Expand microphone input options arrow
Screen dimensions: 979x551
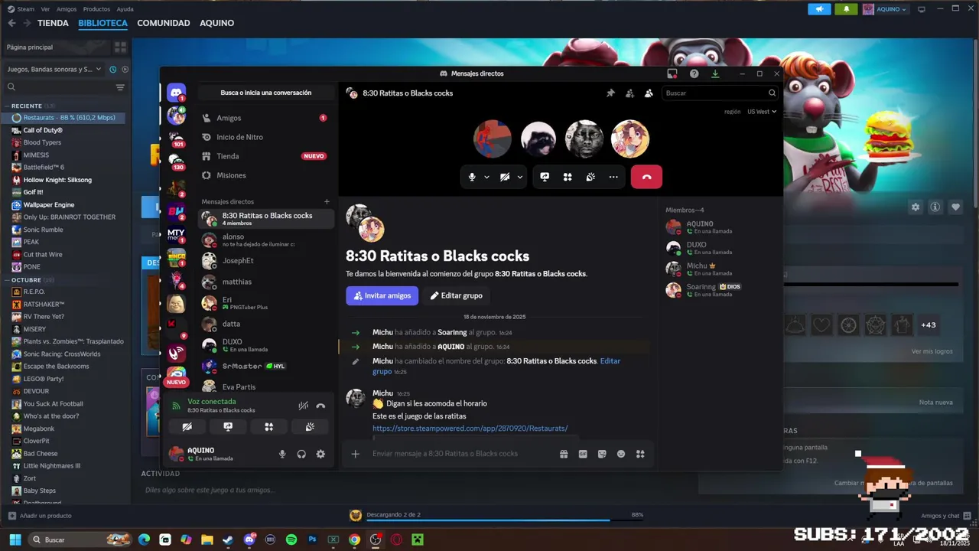486,177
